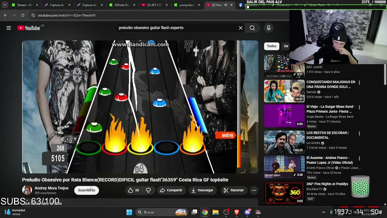
Task: Open LOS RESTOS DE ESCOBAR documentary title
Action: (327, 135)
